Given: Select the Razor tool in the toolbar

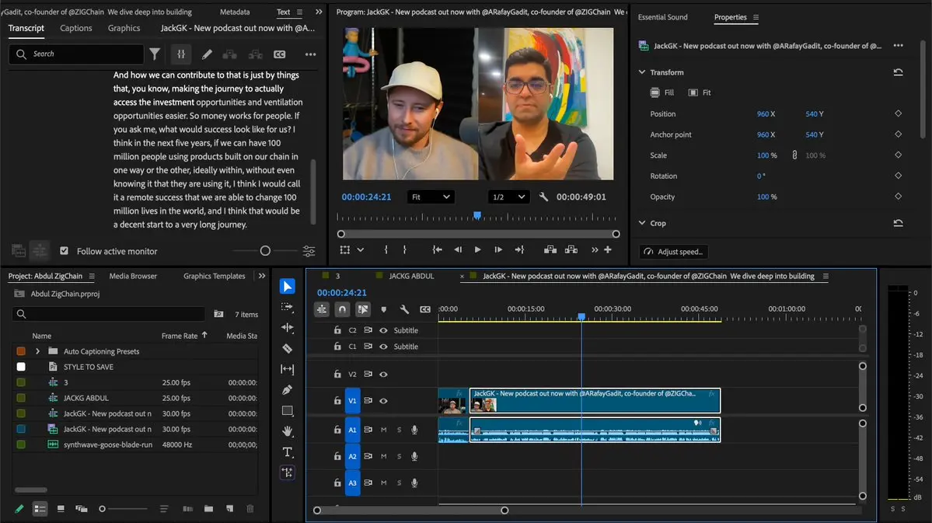Looking at the screenshot, I should [x=287, y=349].
